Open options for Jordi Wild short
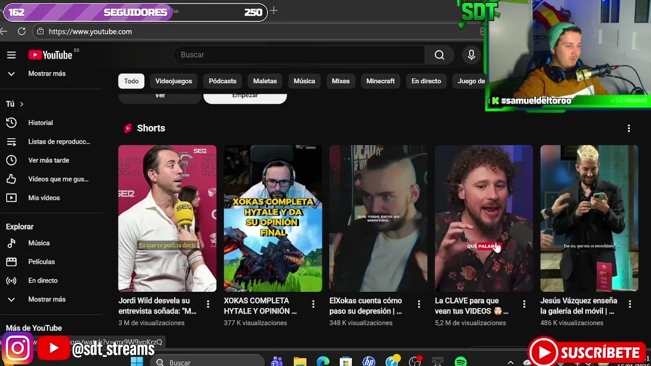Viewport: 651px width, 366px height. point(208,304)
